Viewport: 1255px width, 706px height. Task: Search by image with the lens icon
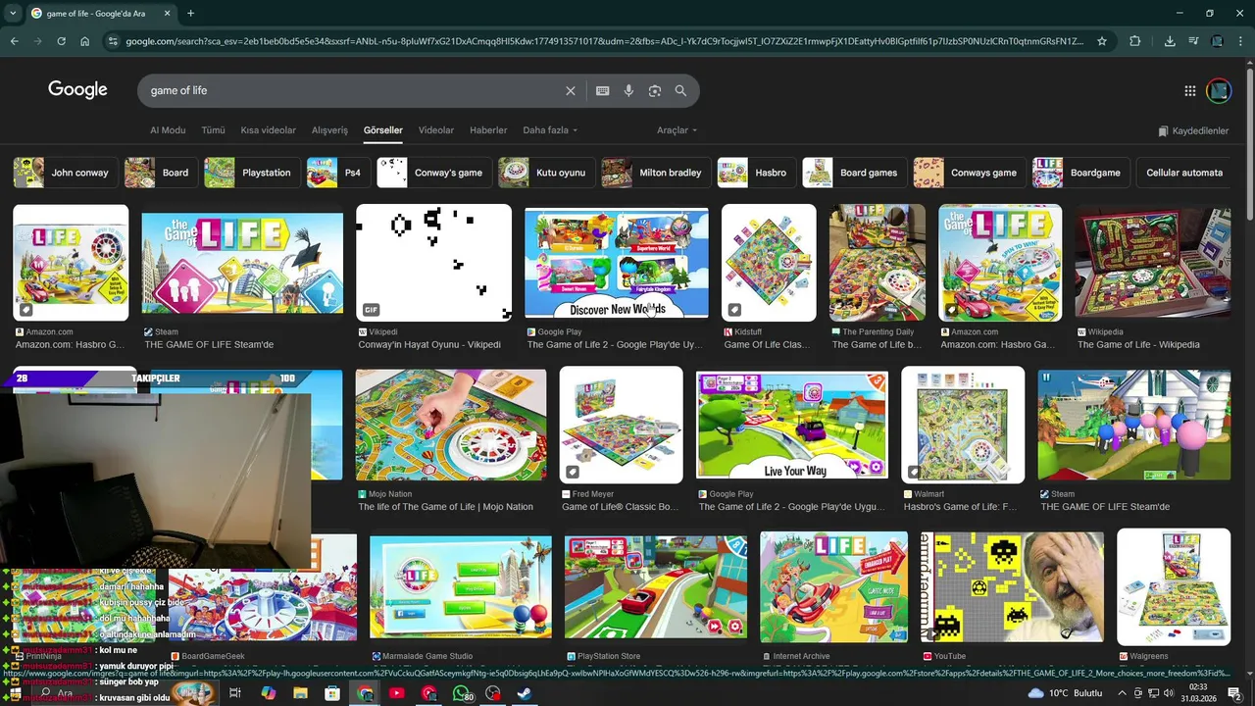pyautogui.click(x=655, y=90)
